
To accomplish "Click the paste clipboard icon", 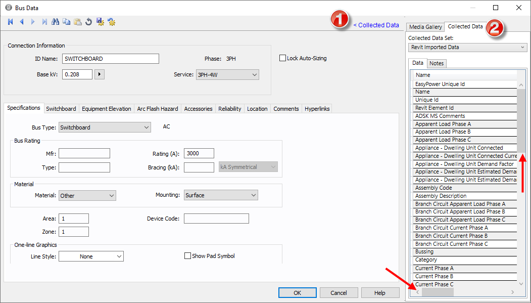I will (x=78, y=22).
